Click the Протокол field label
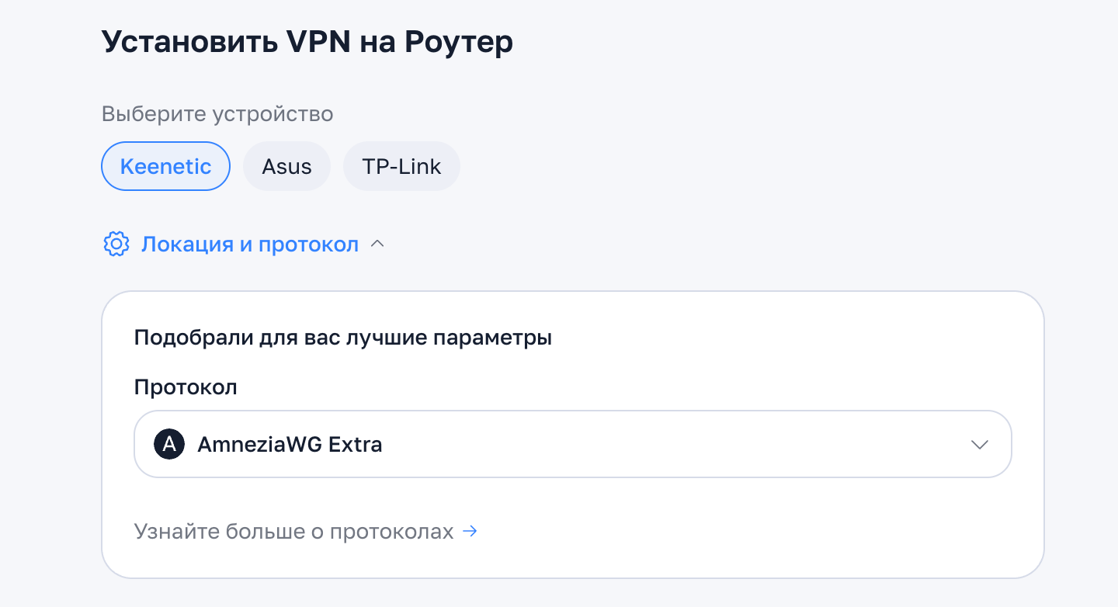 (186, 387)
